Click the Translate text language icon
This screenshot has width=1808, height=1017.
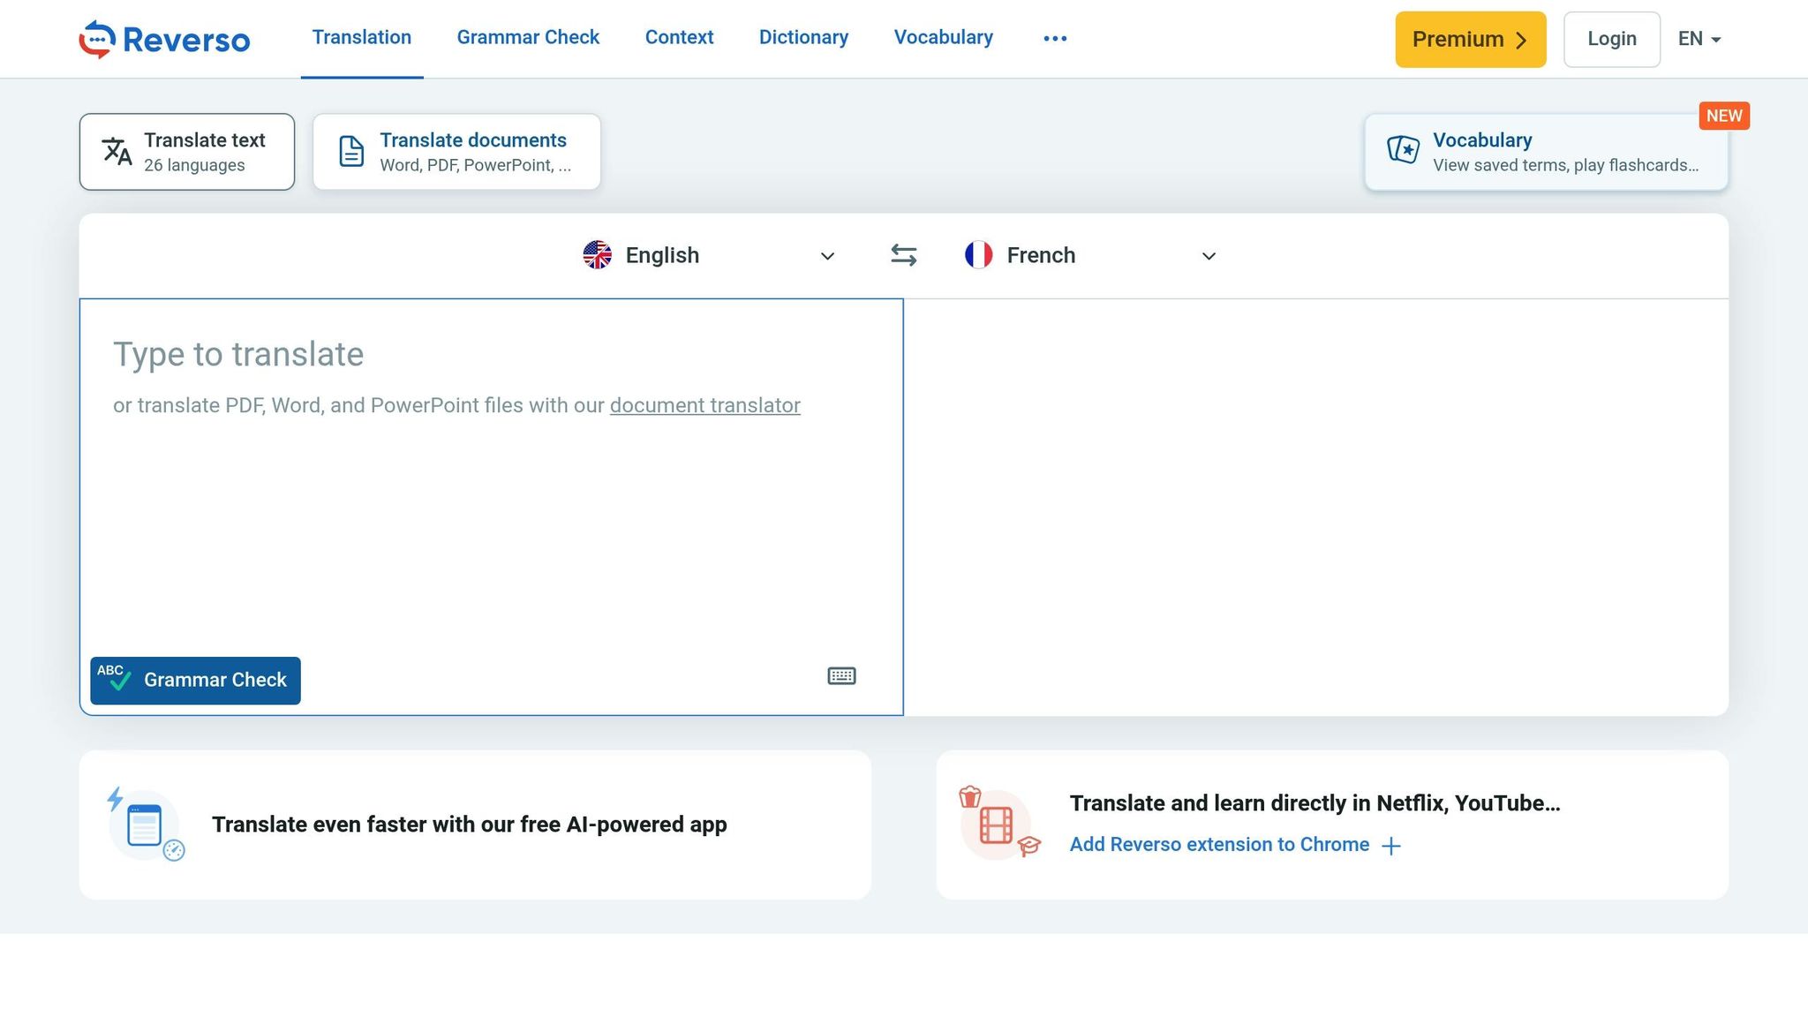click(x=117, y=152)
